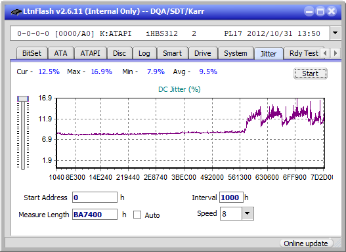Switch to the ATA tab

[x=60, y=53]
